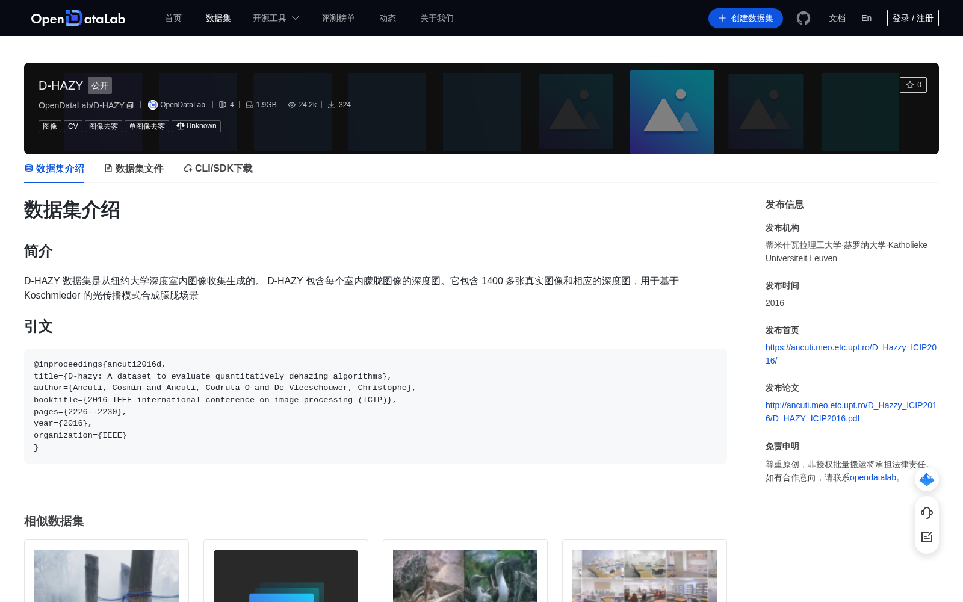Open the 文档 link in the header

pos(837,18)
